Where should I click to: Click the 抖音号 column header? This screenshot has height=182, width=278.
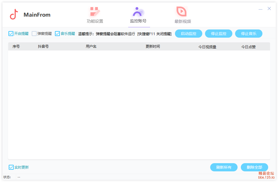(43, 47)
